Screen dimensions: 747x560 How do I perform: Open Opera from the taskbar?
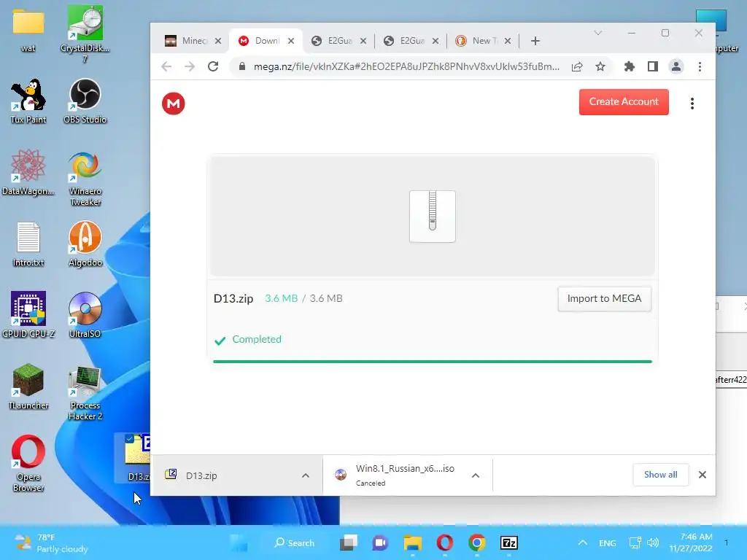tap(444, 542)
